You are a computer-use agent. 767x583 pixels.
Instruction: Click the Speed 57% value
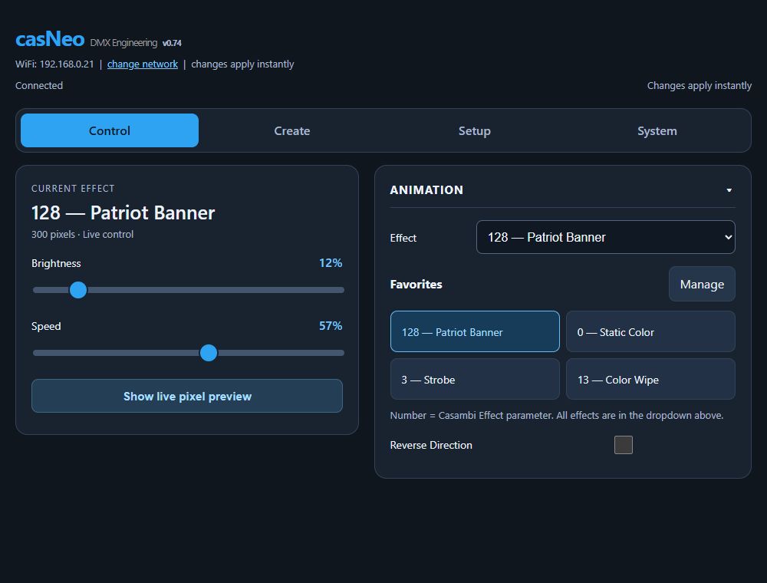(330, 326)
